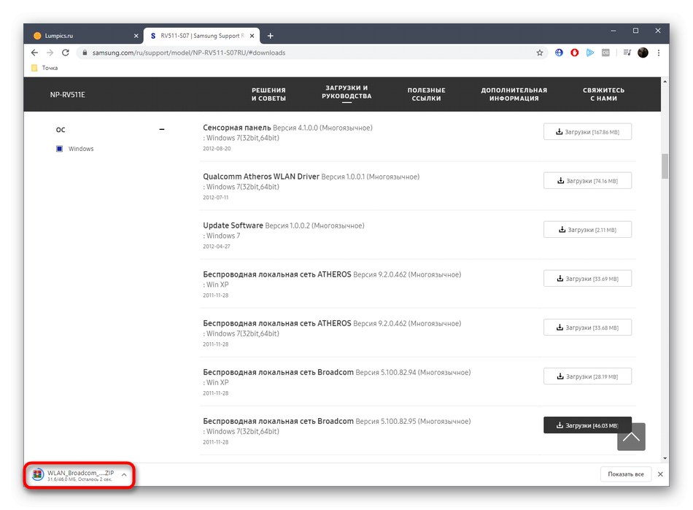Select Broadcom Версия 5.100.82.94 title
Viewport: 693px width, 510px height.
coord(337,372)
